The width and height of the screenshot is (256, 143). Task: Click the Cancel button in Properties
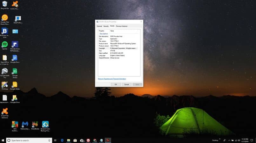click(126, 84)
